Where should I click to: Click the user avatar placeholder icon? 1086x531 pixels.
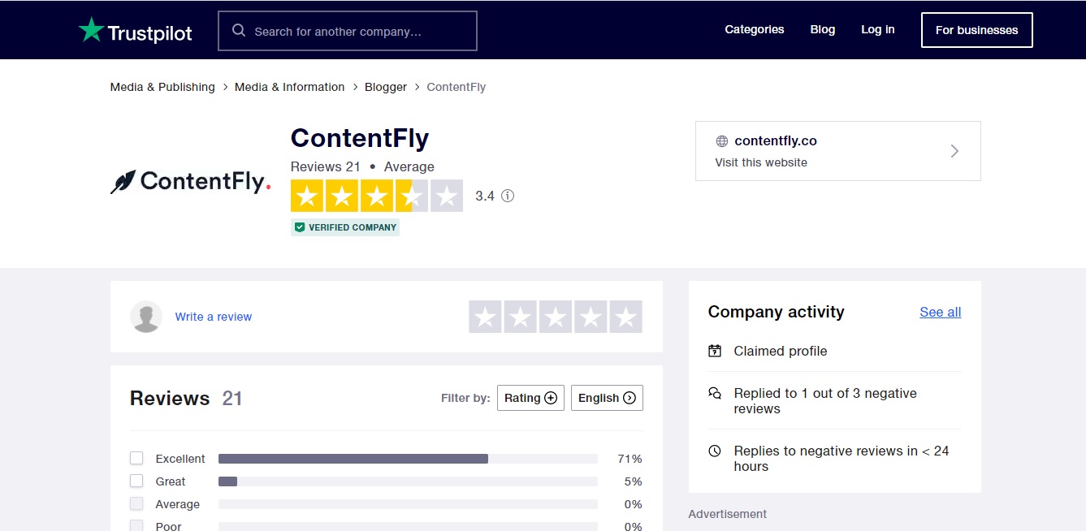146,317
